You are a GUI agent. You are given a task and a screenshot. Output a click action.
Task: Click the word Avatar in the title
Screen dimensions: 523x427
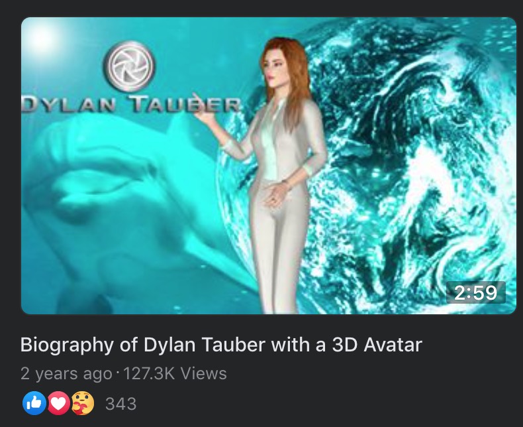(393, 345)
